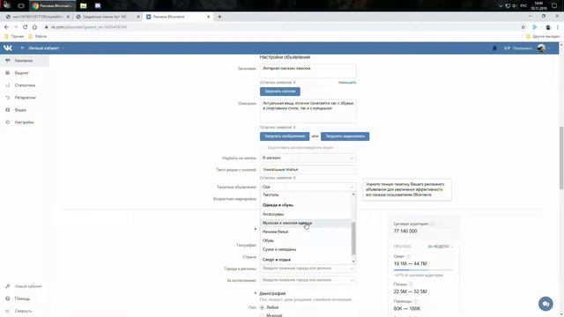564x317 pixels.
Task: Click the Task View taskbar icon
Action: pyautogui.click(x=21, y=6)
